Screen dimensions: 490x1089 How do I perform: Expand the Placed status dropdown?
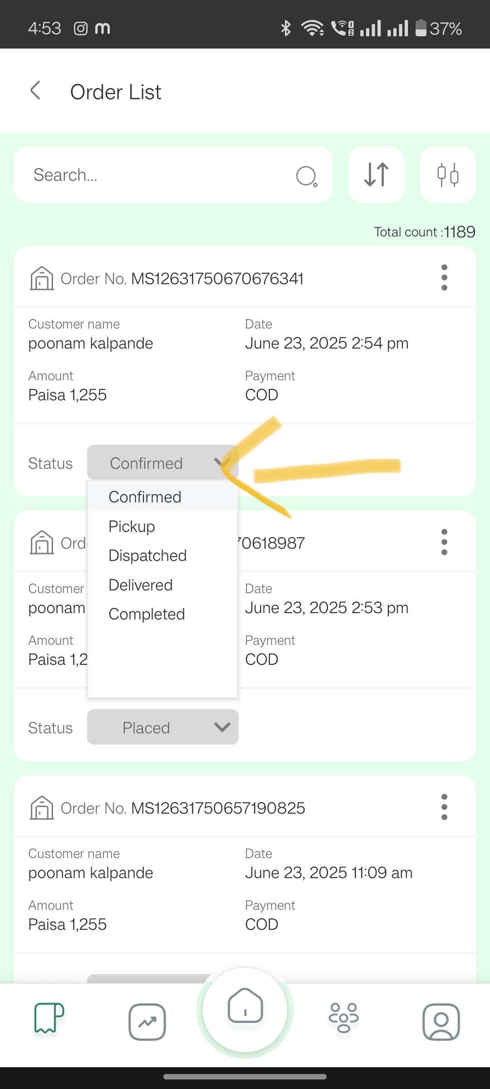tap(163, 727)
